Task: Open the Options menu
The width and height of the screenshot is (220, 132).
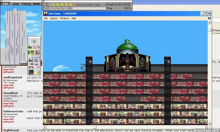Action: 54,18
